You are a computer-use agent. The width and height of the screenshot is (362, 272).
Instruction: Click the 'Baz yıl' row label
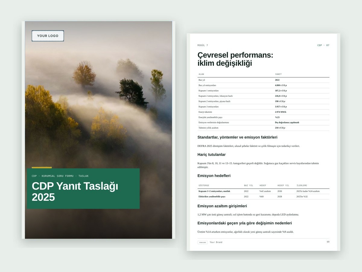(x=202, y=80)
